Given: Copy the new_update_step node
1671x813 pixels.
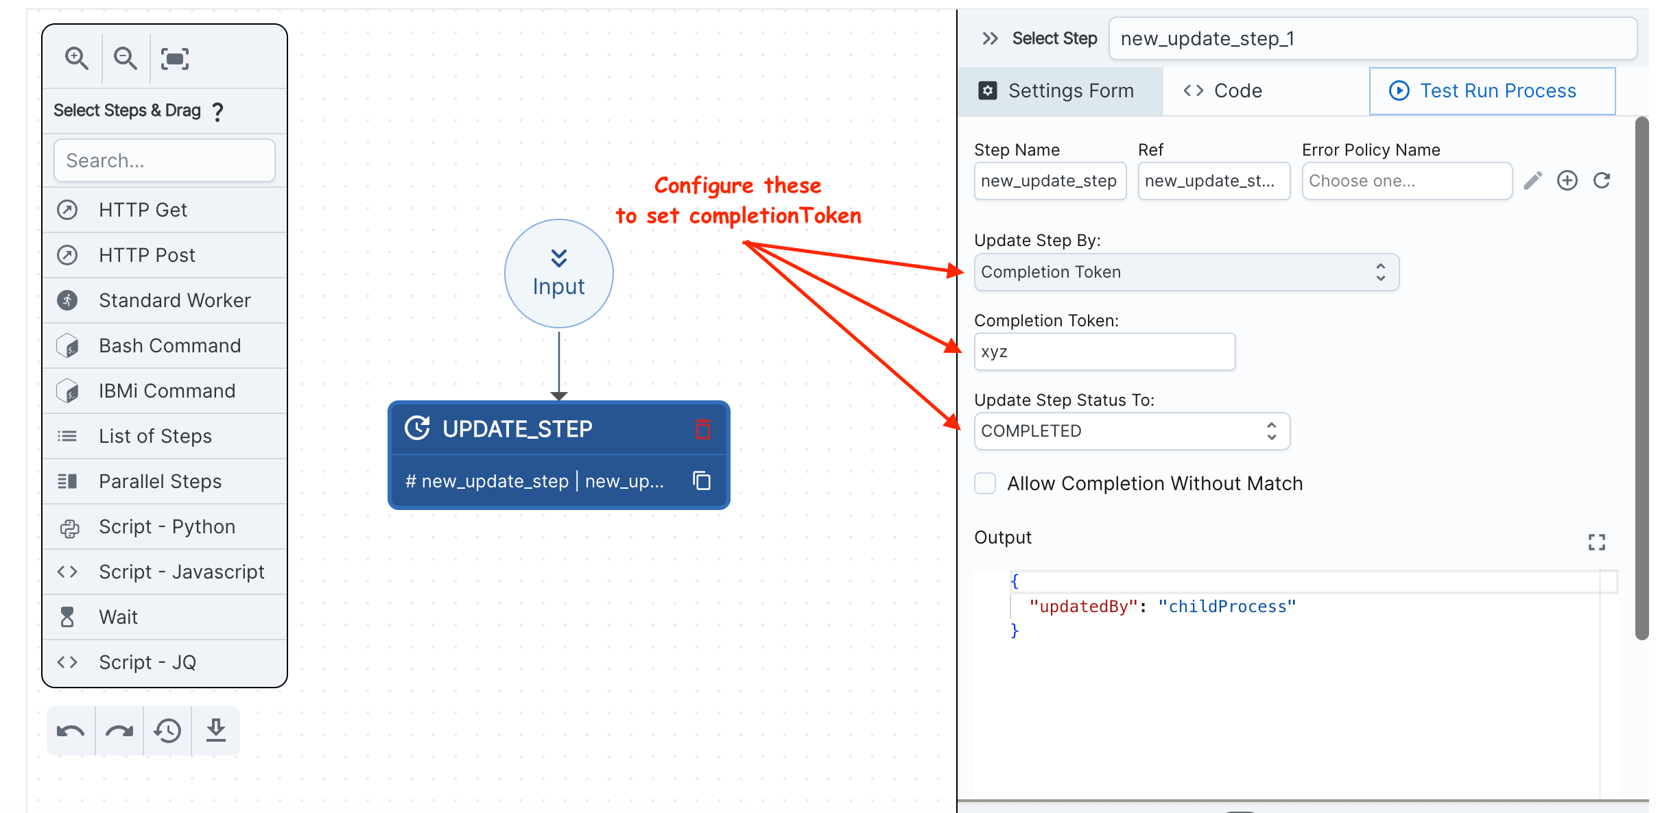Looking at the screenshot, I should (x=702, y=481).
